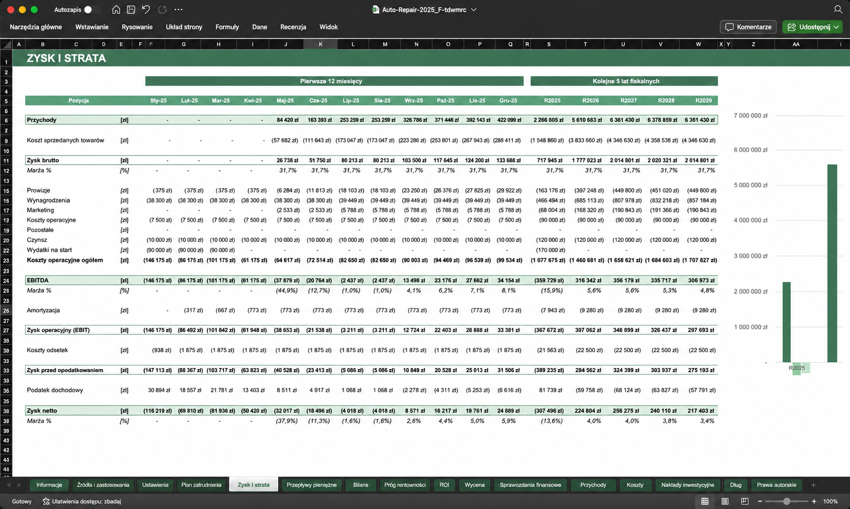
Task: Add a new sheet with plus icon
Action: [813, 485]
